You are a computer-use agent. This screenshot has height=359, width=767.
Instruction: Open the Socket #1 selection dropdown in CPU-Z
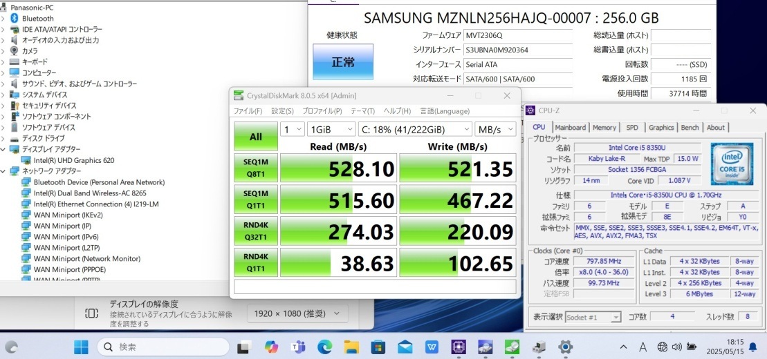point(593,317)
